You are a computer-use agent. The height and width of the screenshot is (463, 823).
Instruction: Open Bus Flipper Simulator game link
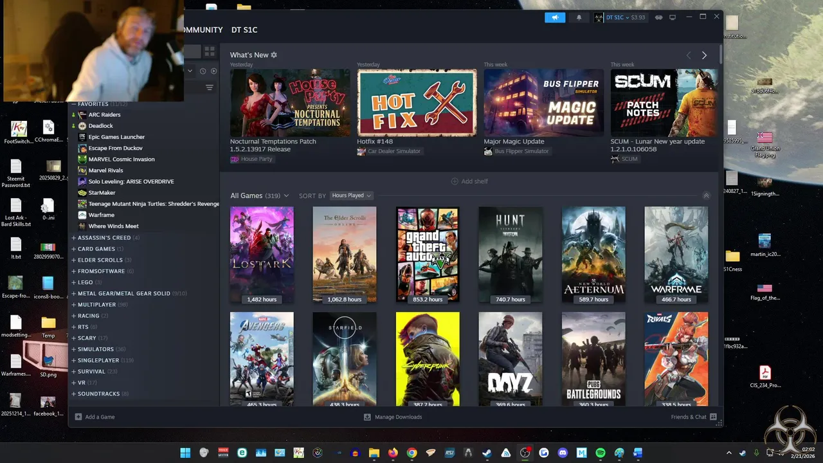516,151
